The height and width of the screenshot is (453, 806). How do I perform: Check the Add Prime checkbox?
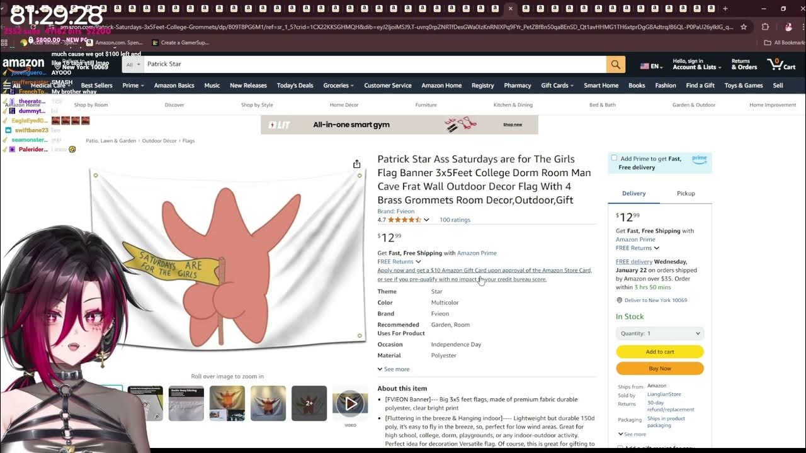pos(614,158)
